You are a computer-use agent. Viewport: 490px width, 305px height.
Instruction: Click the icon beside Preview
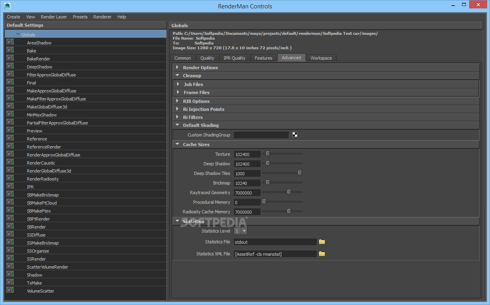pos(10,130)
